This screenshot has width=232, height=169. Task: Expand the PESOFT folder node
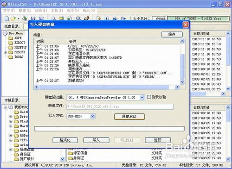pos(5,52)
